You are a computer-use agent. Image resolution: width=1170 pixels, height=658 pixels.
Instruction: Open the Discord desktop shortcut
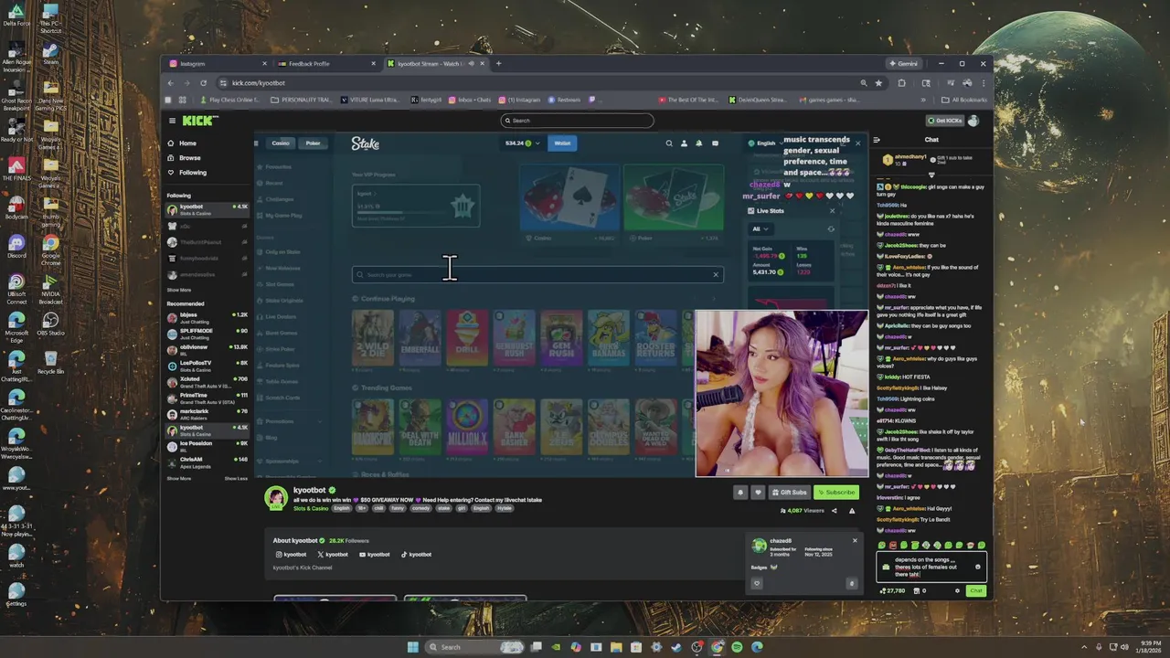(16, 247)
